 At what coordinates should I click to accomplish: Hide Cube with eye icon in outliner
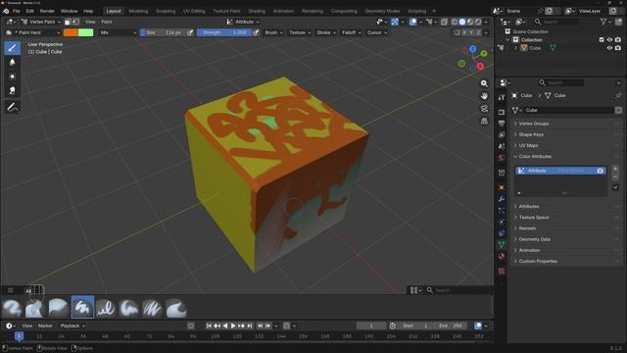point(609,48)
